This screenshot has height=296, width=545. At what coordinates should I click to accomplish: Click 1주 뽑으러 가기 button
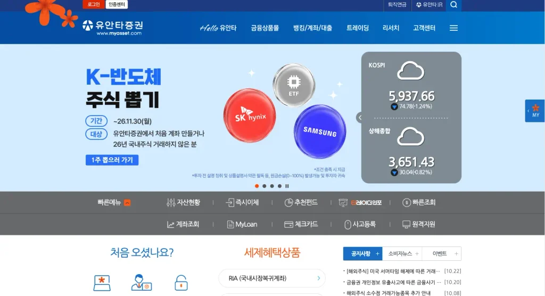(112, 160)
